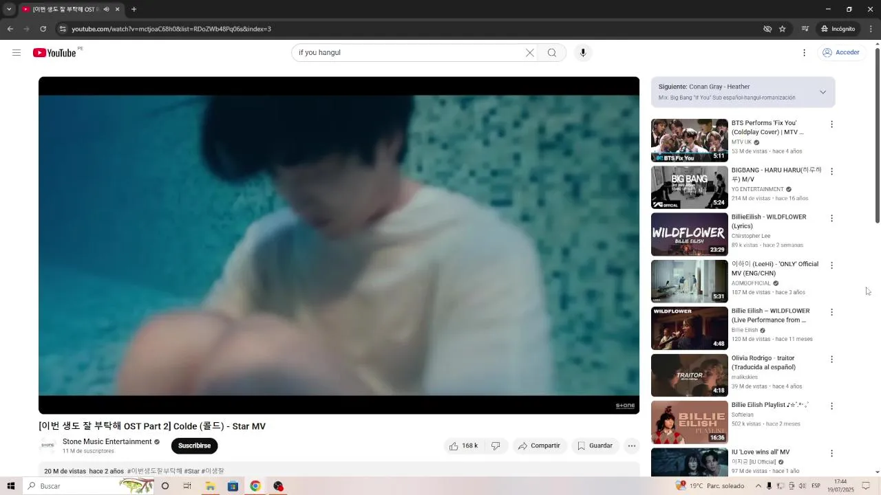Open options for Olivia Rodrigo traitor video
The width and height of the screenshot is (881, 495).
(x=831, y=360)
